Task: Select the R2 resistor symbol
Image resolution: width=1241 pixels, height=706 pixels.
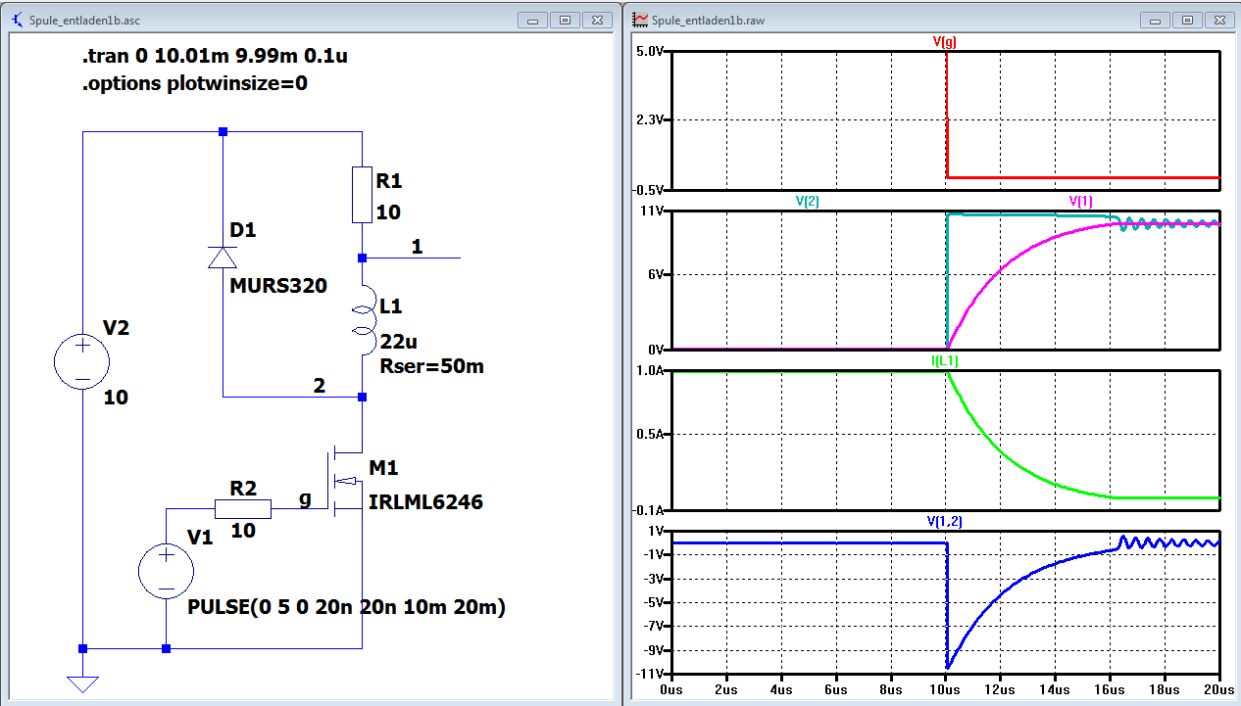Action: pyautogui.click(x=244, y=509)
